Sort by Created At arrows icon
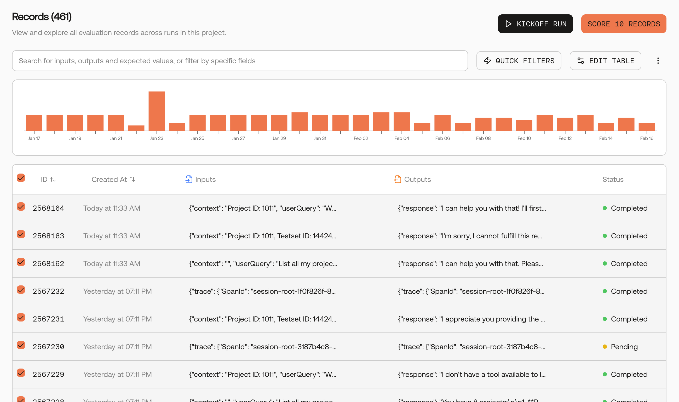Viewport: 679px width, 402px height. pos(132,179)
